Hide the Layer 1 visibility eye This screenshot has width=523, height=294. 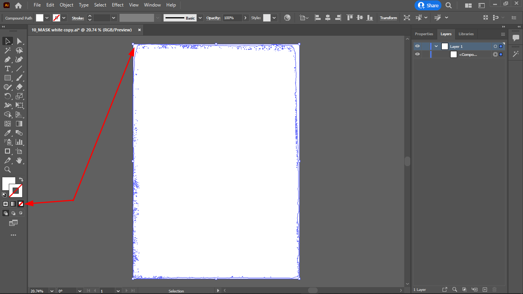tap(417, 46)
